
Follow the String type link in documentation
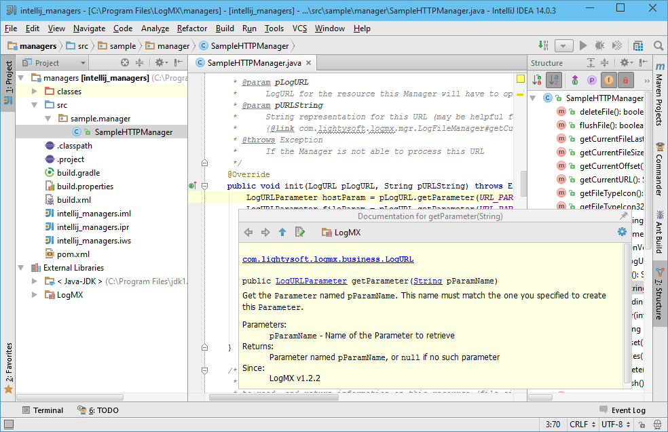(x=427, y=281)
